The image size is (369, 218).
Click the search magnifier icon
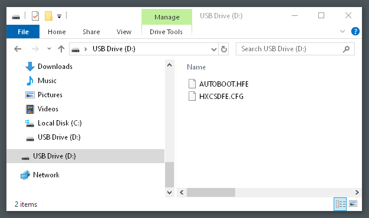pyautogui.click(x=346, y=49)
